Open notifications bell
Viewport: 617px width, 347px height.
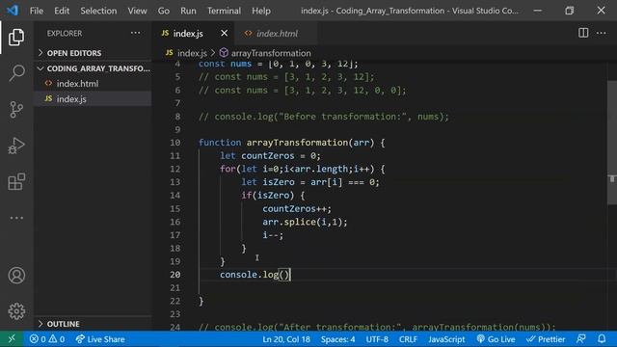click(x=602, y=338)
